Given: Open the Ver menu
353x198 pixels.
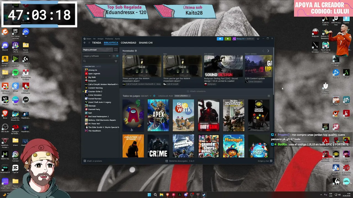Looking at the screenshot, I should tap(94, 39).
